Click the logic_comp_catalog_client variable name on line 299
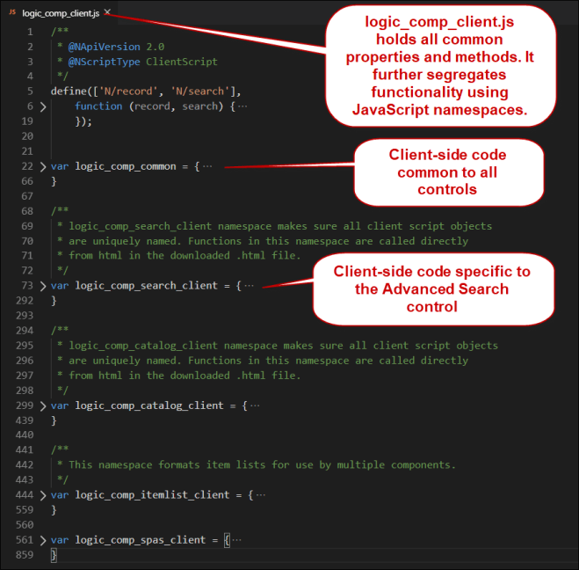The height and width of the screenshot is (570, 579). [149, 406]
